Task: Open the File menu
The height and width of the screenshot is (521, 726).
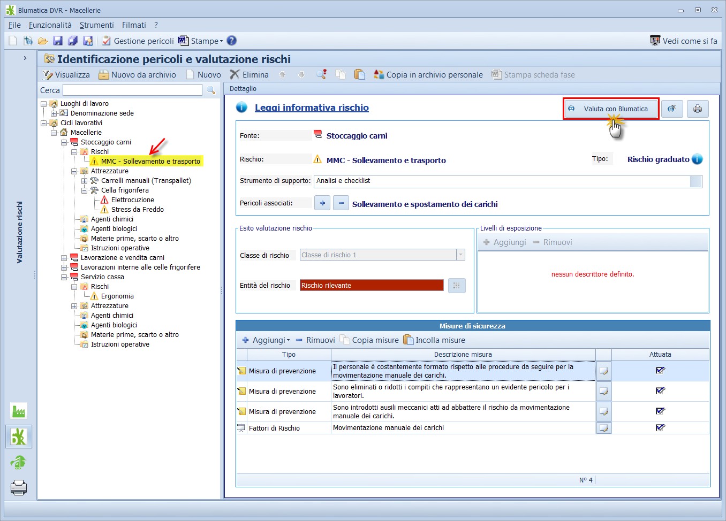Action: point(14,25)
